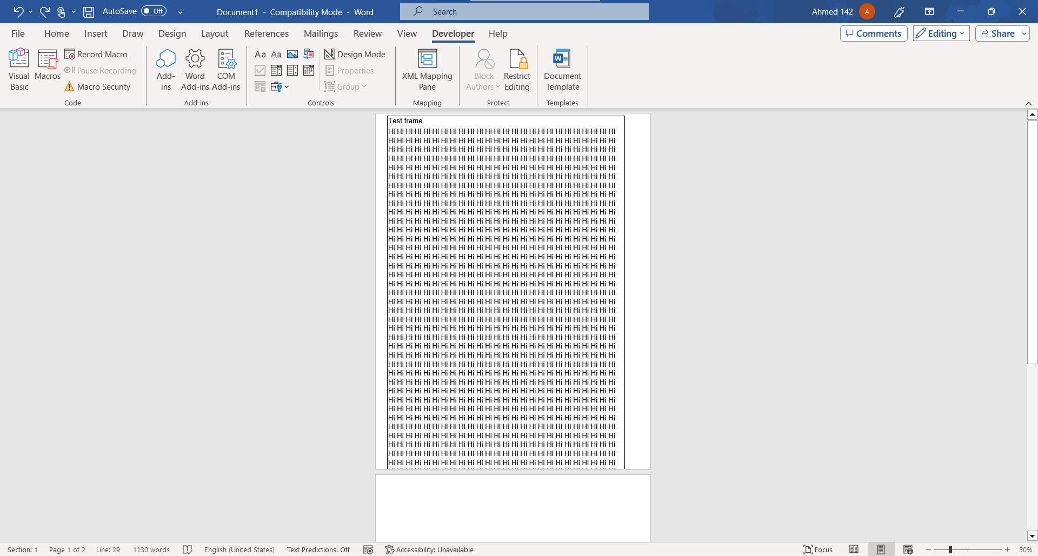This screenshot has height=556, width=1038.
Task: Switch to the Insert tab
Action: click(x=96, y=34)
